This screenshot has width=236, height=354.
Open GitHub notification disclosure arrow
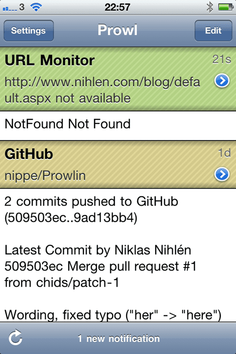(222, 174)
